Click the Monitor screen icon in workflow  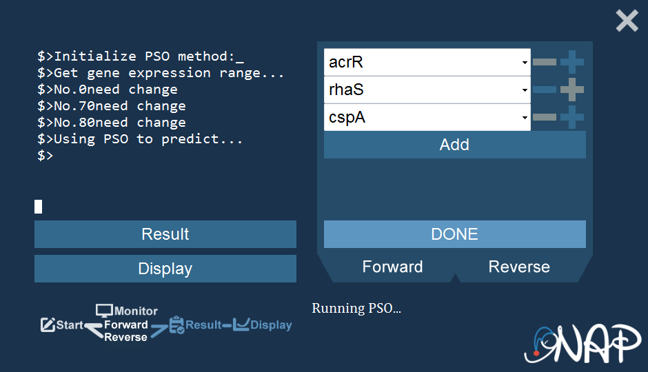tap(104, 311)
